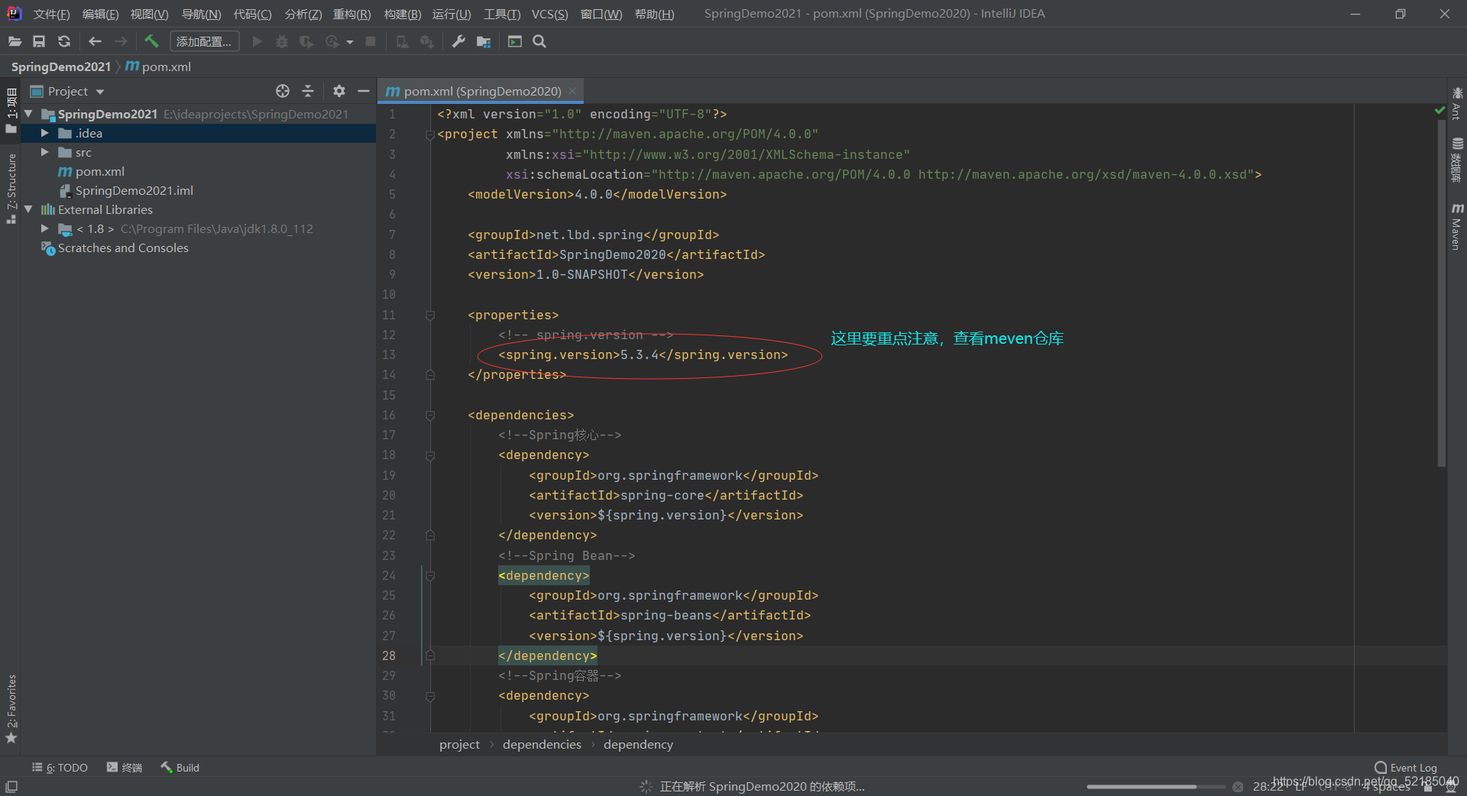Viewport: 1467px width, 796px height.
Task: Click the run anything window icon in toolbar
Action: pyautogui.click(x=515, y=41)
